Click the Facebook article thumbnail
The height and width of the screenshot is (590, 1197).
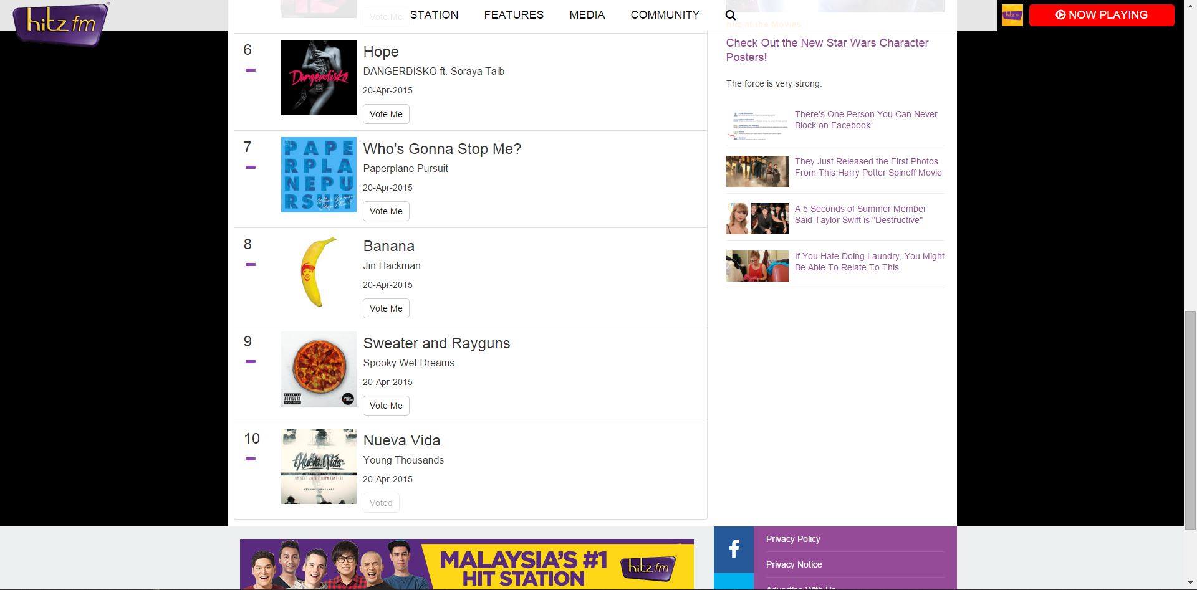click(757, 124)
